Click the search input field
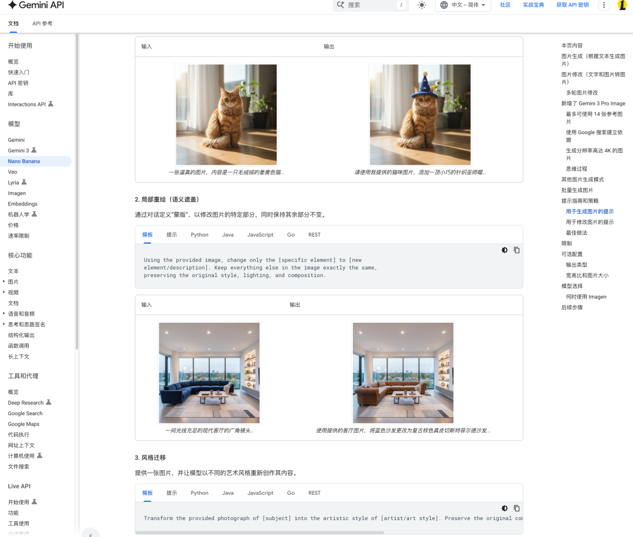Viewport: 633px width, 537px height. pos(369,5)
